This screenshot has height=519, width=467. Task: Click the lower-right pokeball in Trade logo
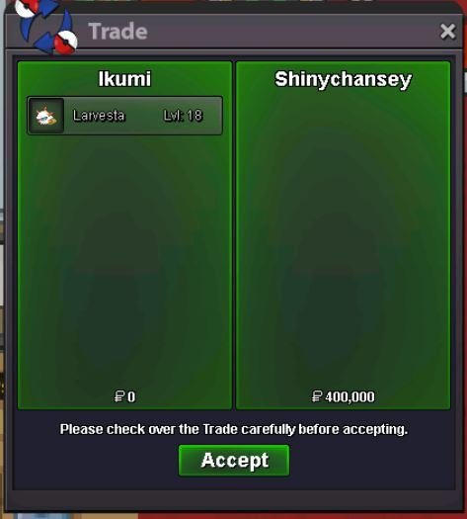point(66,42)
